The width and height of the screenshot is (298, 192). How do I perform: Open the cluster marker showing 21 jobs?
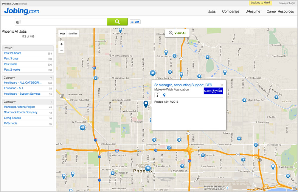(x=153, y=73)
